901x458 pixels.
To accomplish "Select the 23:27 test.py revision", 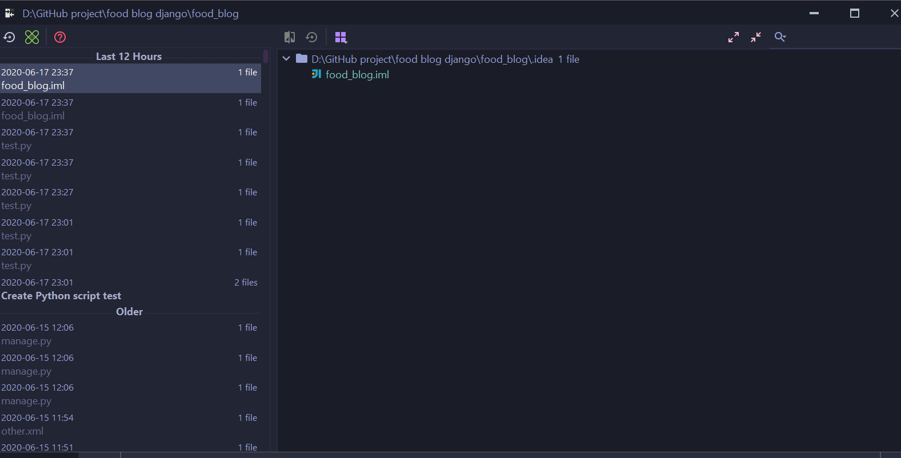I will (x=131, y=199).
